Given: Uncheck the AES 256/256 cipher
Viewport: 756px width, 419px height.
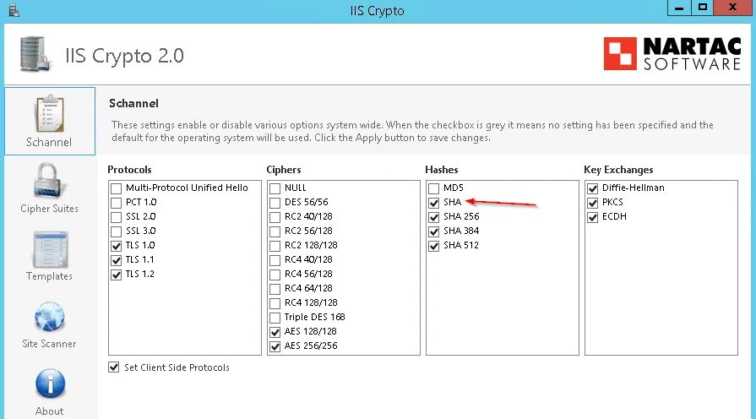Looking at the screenshot, I should pyautogui.click(x=275, y=346).
